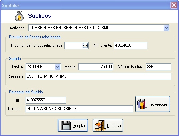Click the 'Suplido' group title
179x136 pixels.
point(15,59)
